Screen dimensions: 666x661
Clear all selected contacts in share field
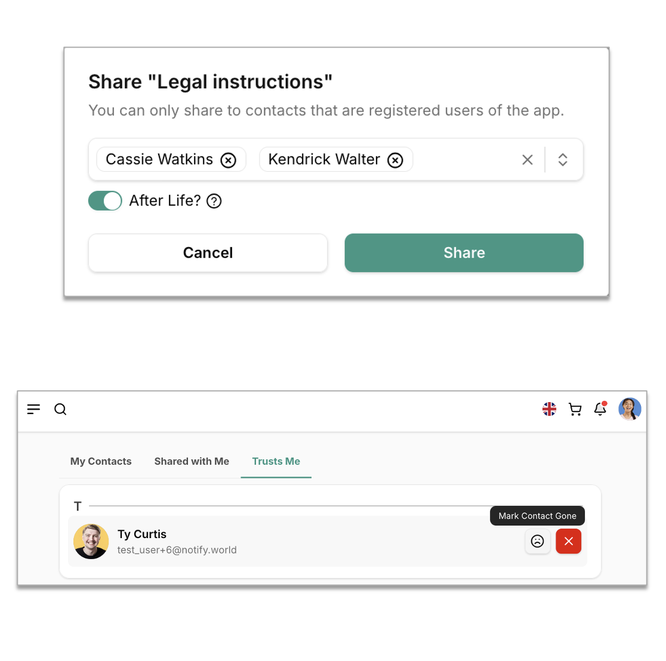[528, 160]
